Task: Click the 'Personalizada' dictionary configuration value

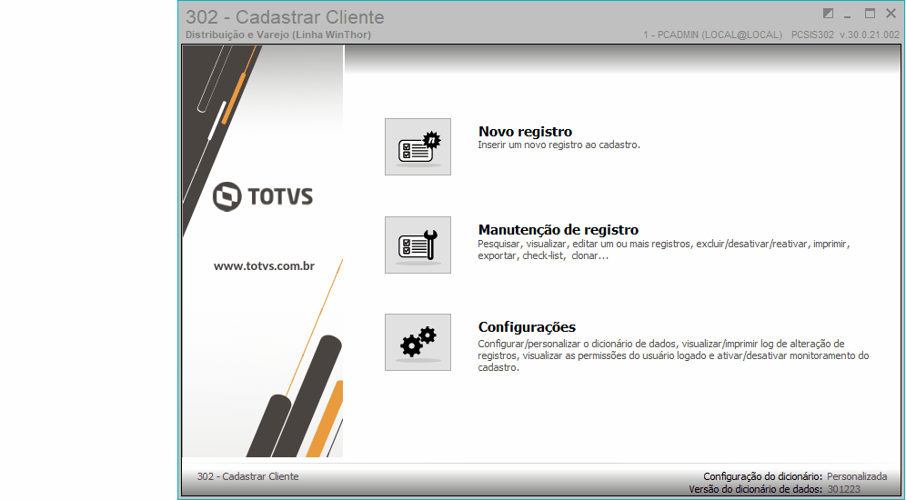Action: click(857, 476)
